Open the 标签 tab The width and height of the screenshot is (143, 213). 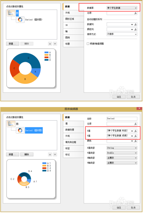click(73, 148)
